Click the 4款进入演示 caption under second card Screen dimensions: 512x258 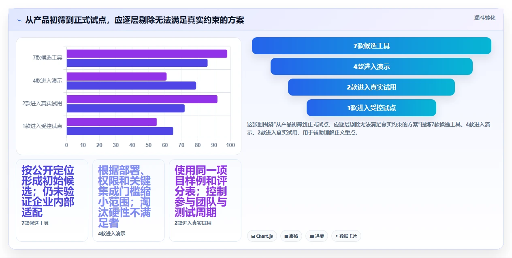[x=112, y=234]
